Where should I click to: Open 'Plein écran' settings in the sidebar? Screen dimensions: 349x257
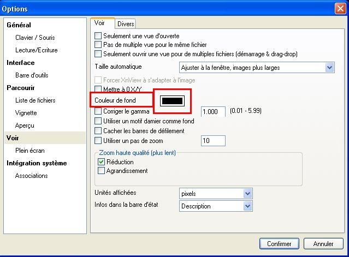tap(30, 151)
